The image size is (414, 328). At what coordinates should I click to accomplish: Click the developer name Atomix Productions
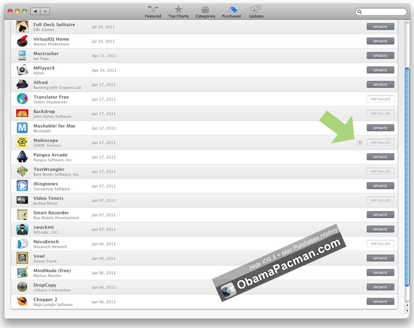[x=52, y=44]
